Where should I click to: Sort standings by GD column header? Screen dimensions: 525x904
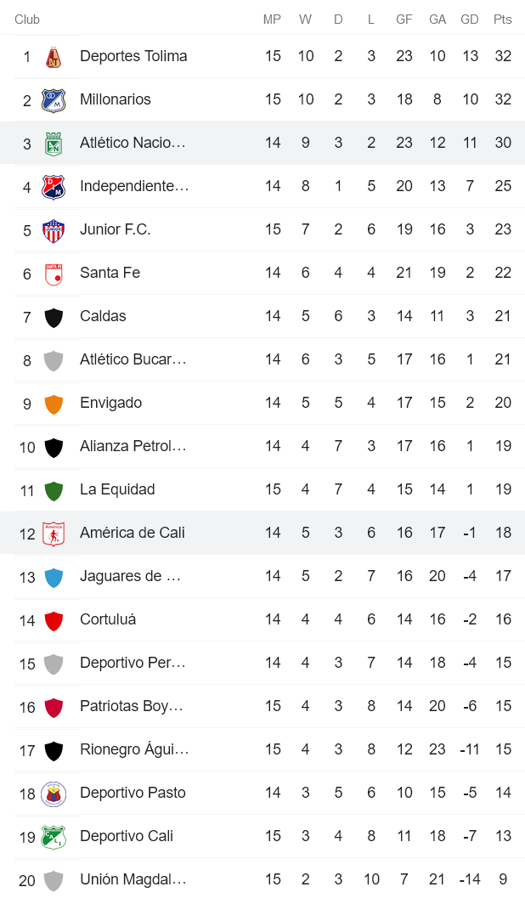pos(470,19)
